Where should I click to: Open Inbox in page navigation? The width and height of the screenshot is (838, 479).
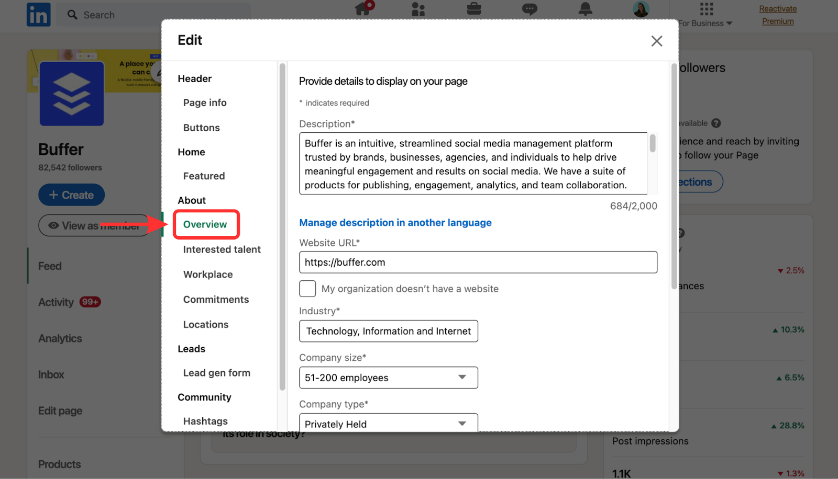click(51, 374)
